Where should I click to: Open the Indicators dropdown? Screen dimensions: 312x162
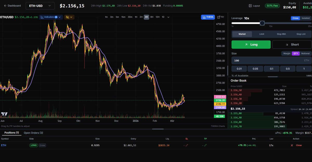coord(51,17)
